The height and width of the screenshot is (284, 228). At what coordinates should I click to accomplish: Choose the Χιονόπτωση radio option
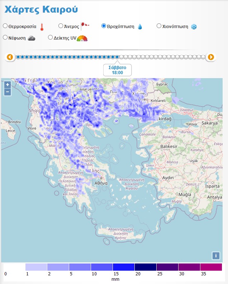pos(159,26)
